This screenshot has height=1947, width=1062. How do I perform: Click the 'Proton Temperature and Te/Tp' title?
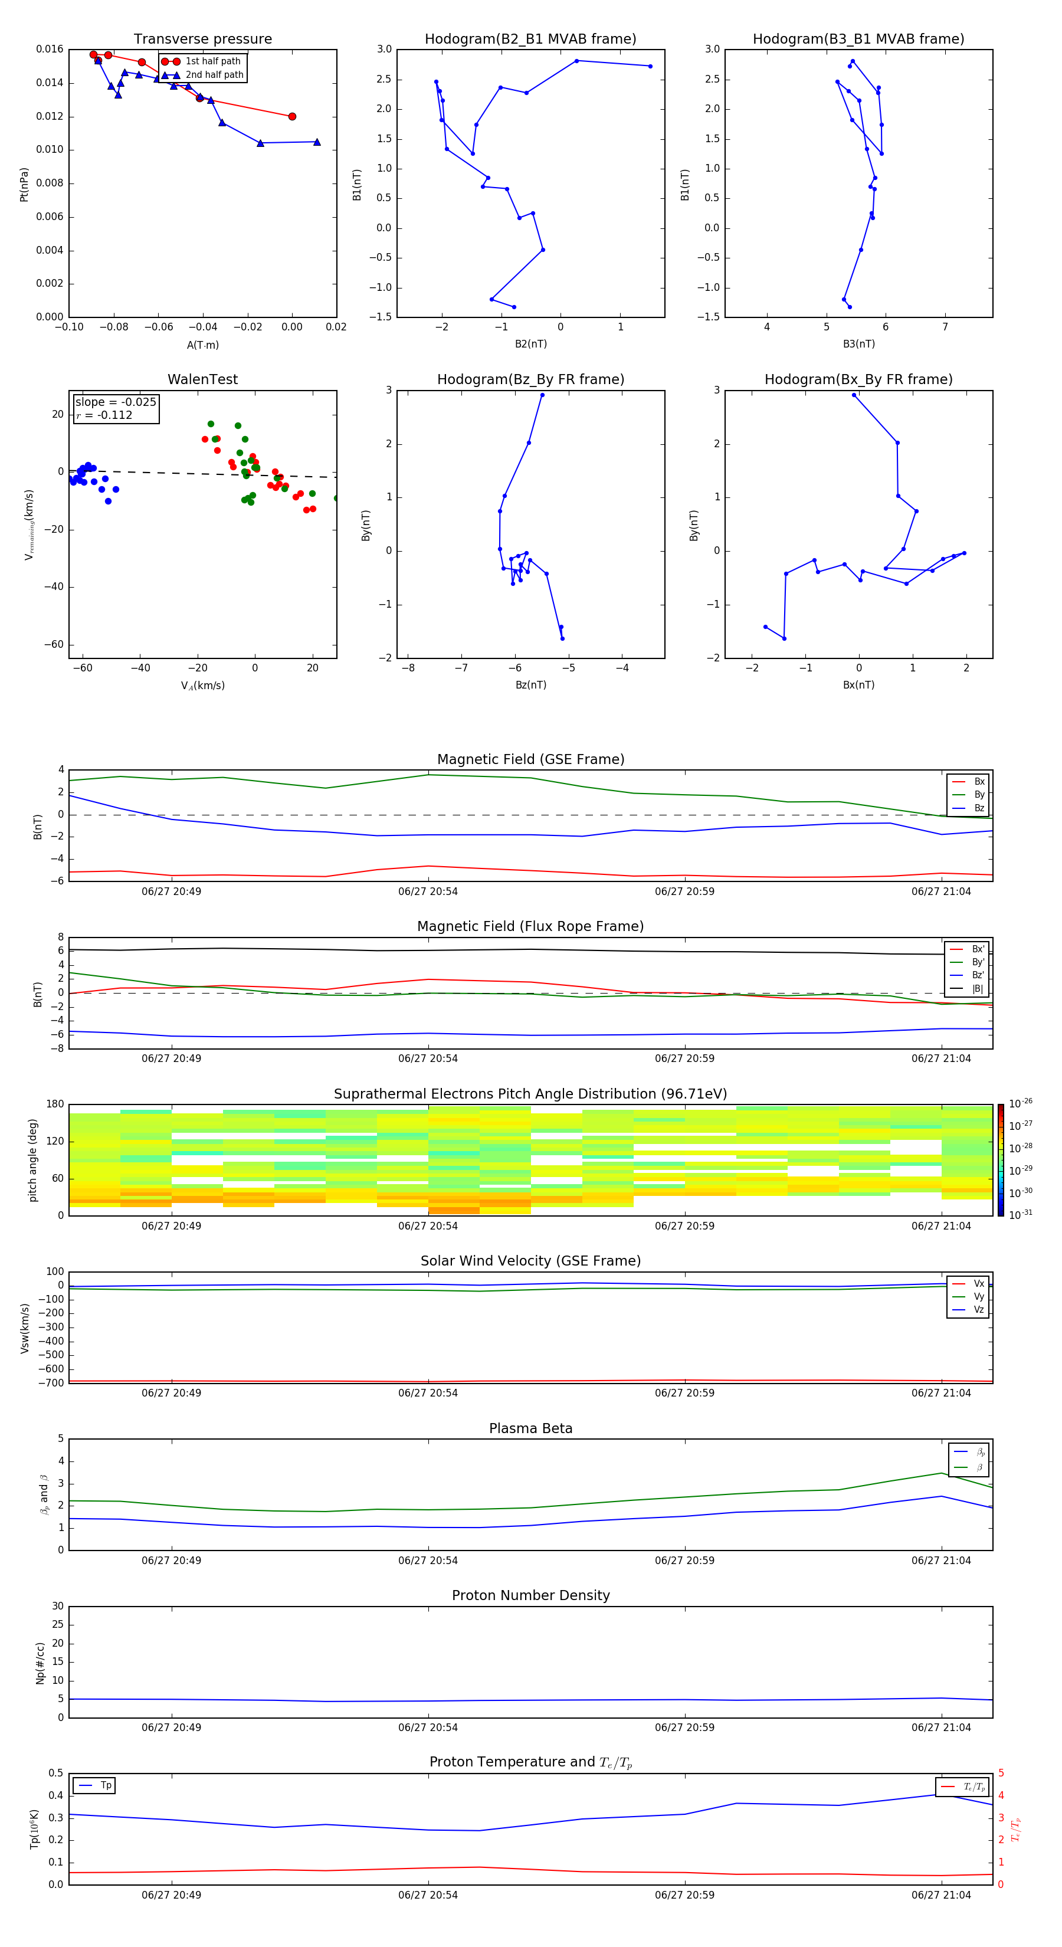tap(530, 1762)
